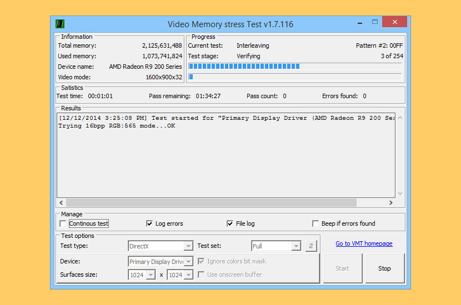Screen dimensions: 461x305
Task: Click the results scrollbar left arrow
Action: coord(61,203)
